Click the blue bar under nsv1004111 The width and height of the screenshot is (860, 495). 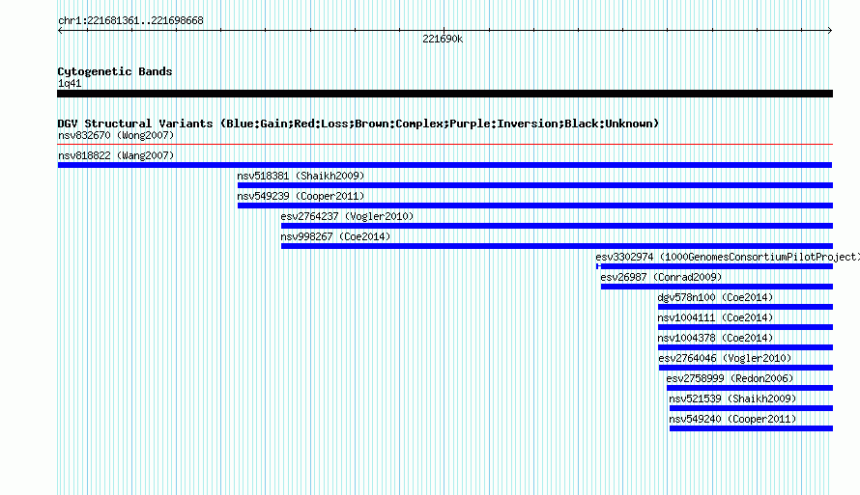pos(745,327)
